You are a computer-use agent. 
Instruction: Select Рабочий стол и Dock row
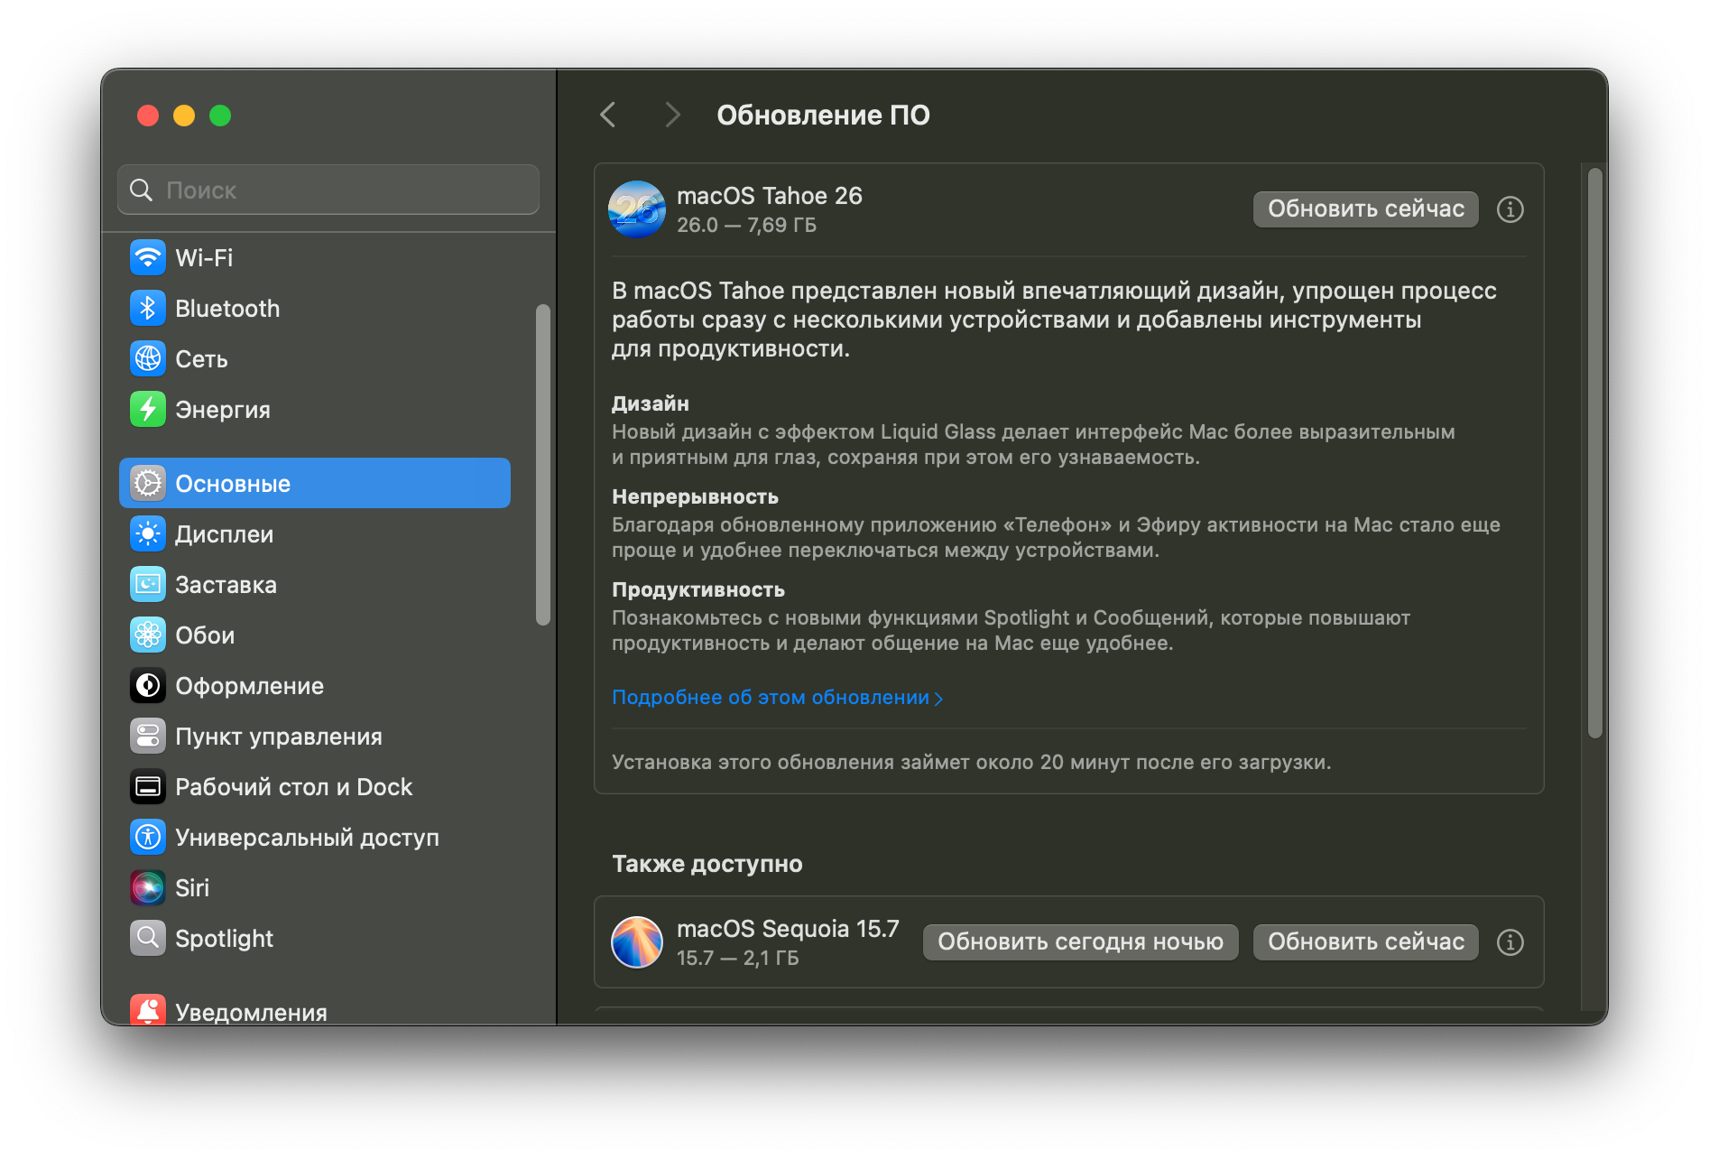point(315,787)
